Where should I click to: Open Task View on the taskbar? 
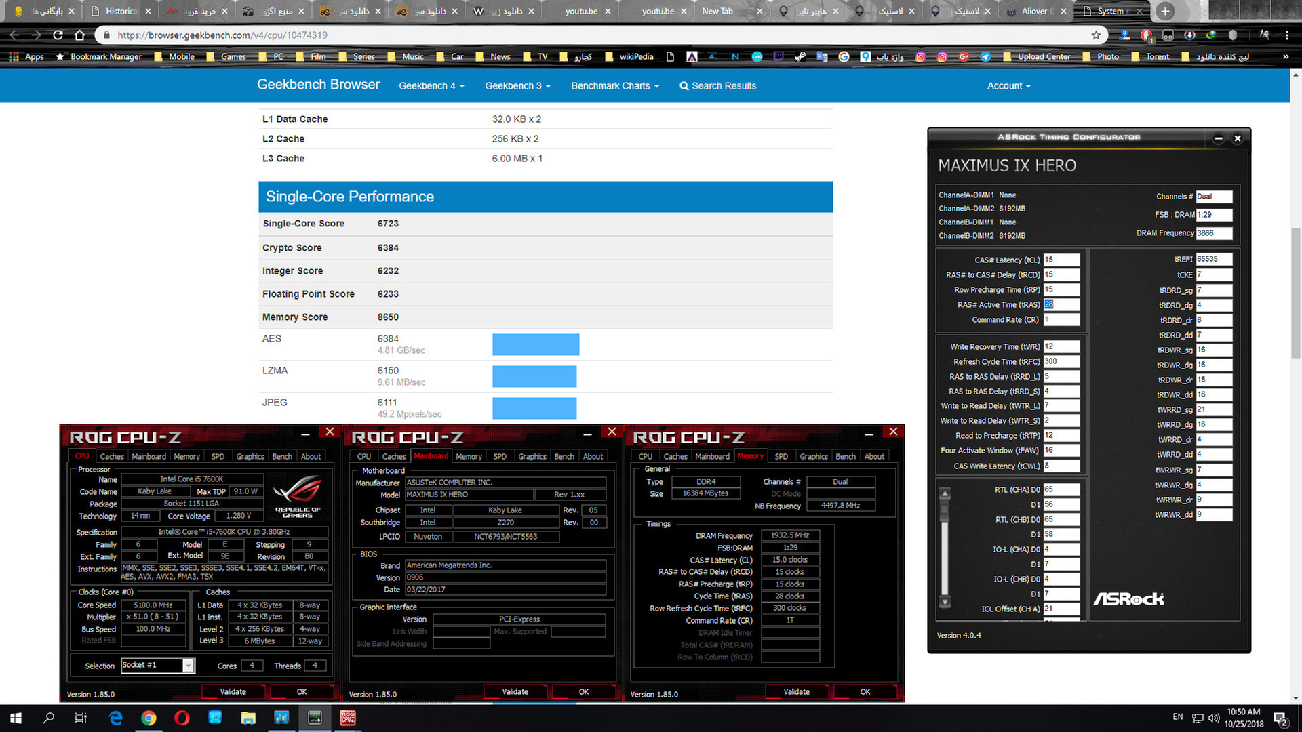click(81, 718)
